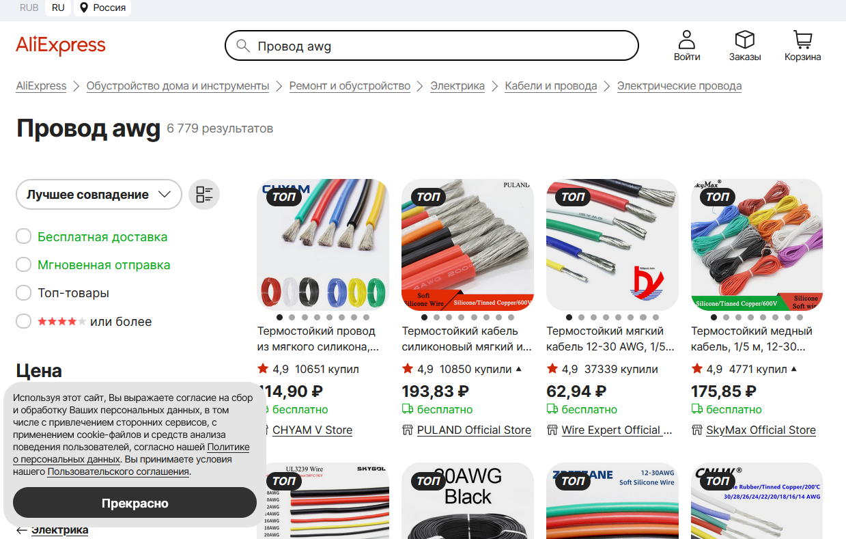Click into the Провод awg search field
This screenshot has height=539, width=846.
click(444, 46)
